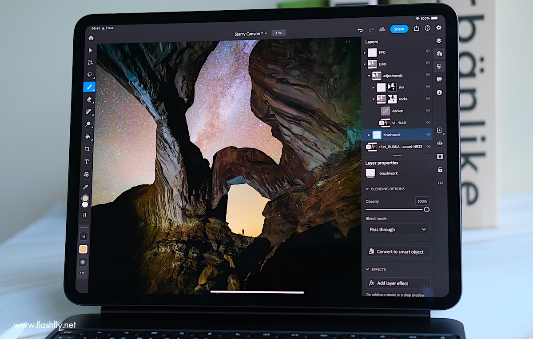The height and width of the screenshot is (339, 533).
Task: Hide the brushwork layer group
Action: point(428,134)
